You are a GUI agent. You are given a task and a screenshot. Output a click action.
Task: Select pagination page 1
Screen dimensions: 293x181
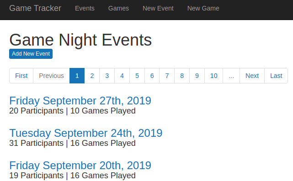tap(77, 76)
